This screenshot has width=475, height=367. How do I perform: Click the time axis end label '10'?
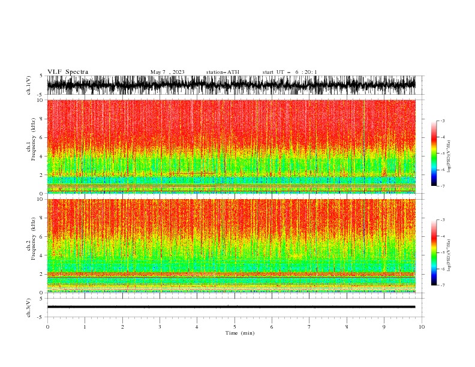(422, 327)
